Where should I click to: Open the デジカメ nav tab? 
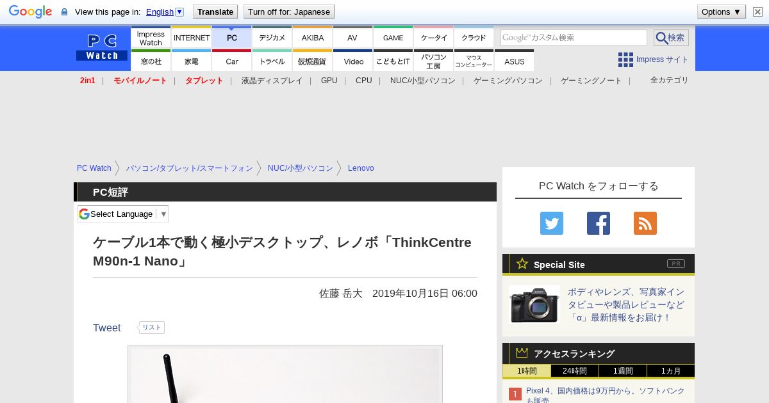(272, 38)
